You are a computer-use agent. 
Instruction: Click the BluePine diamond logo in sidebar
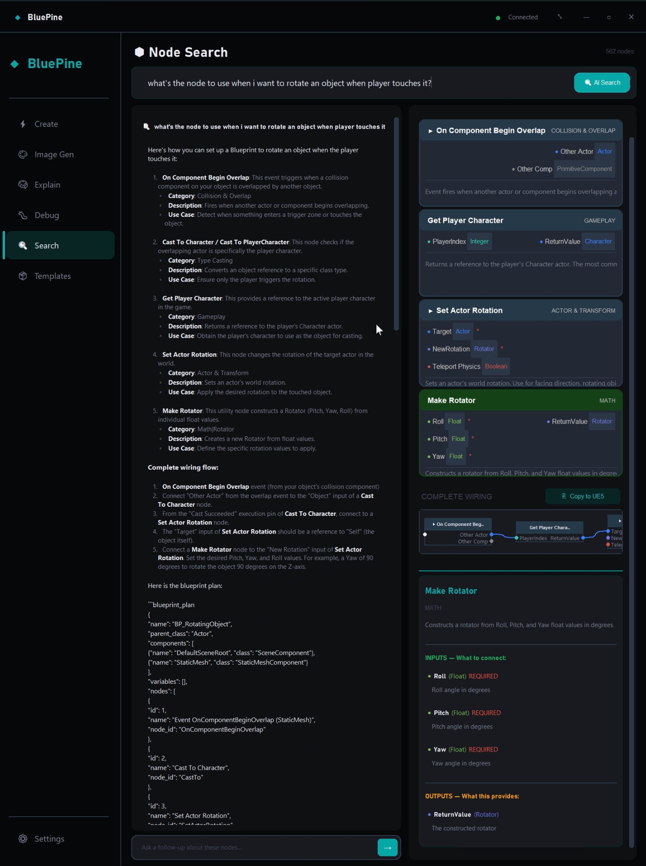coord(15,64)
